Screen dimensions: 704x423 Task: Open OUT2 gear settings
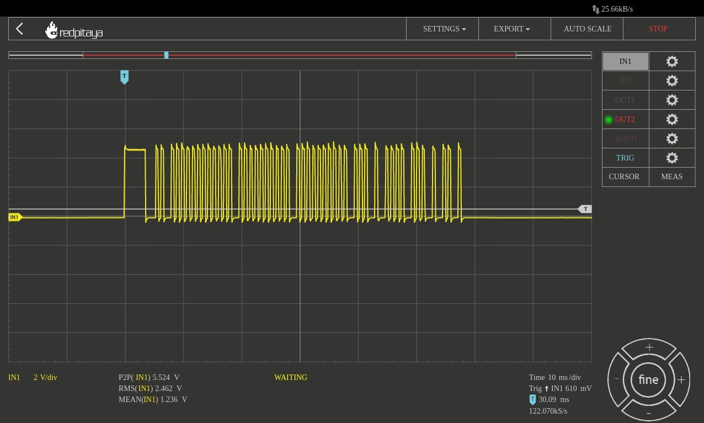click(672, 119)
